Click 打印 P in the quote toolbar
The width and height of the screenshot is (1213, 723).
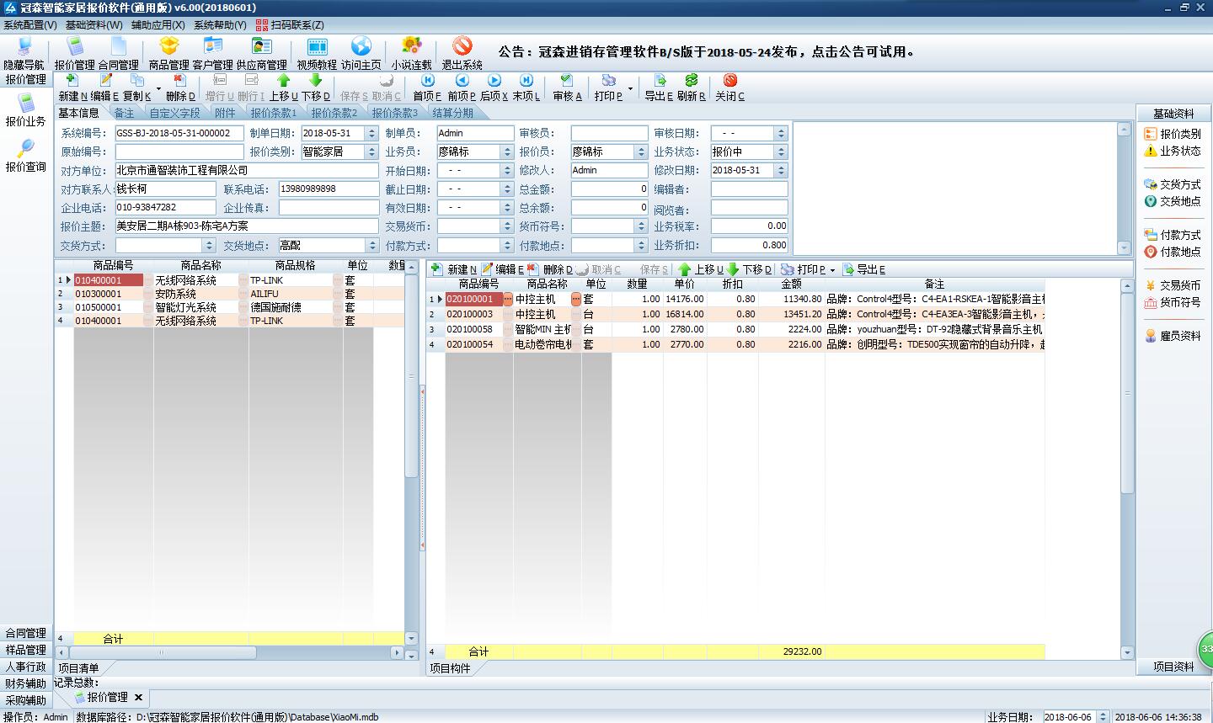[x=608, y=88]
